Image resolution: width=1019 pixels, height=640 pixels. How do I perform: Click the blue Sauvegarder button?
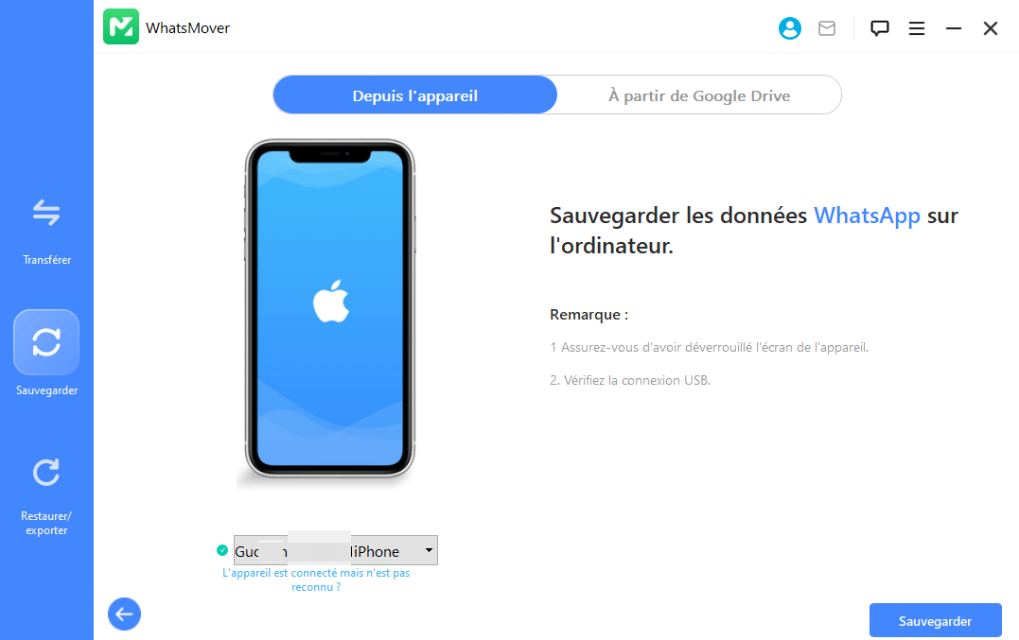click(x=935, y=620)
